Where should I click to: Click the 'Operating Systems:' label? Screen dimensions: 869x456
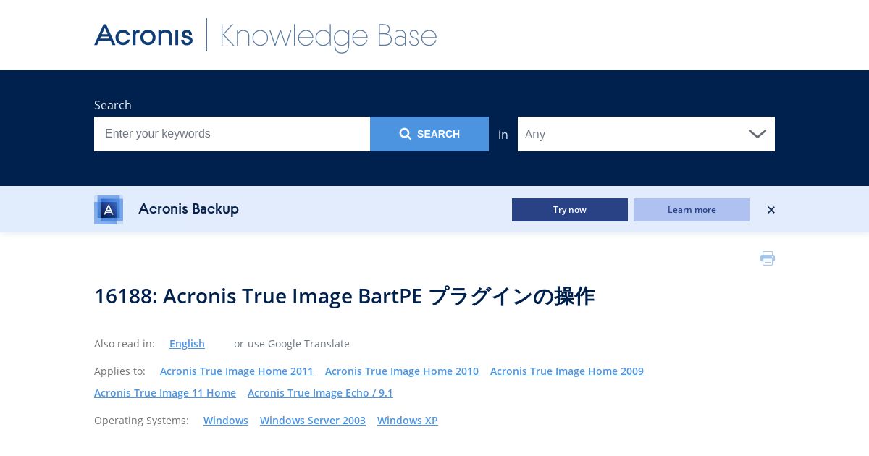point(141,421)
